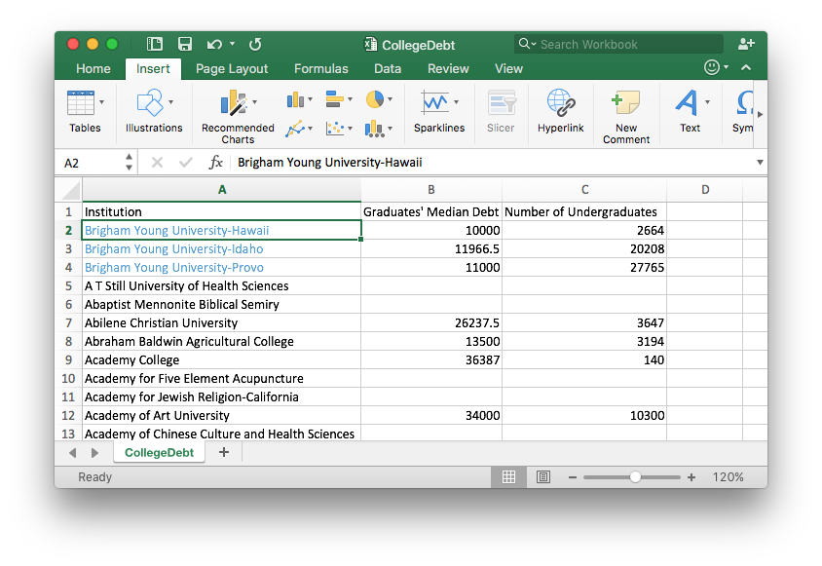Open the Formulas tab
Viewport: 822px width, 566px height.
point(320,69)
